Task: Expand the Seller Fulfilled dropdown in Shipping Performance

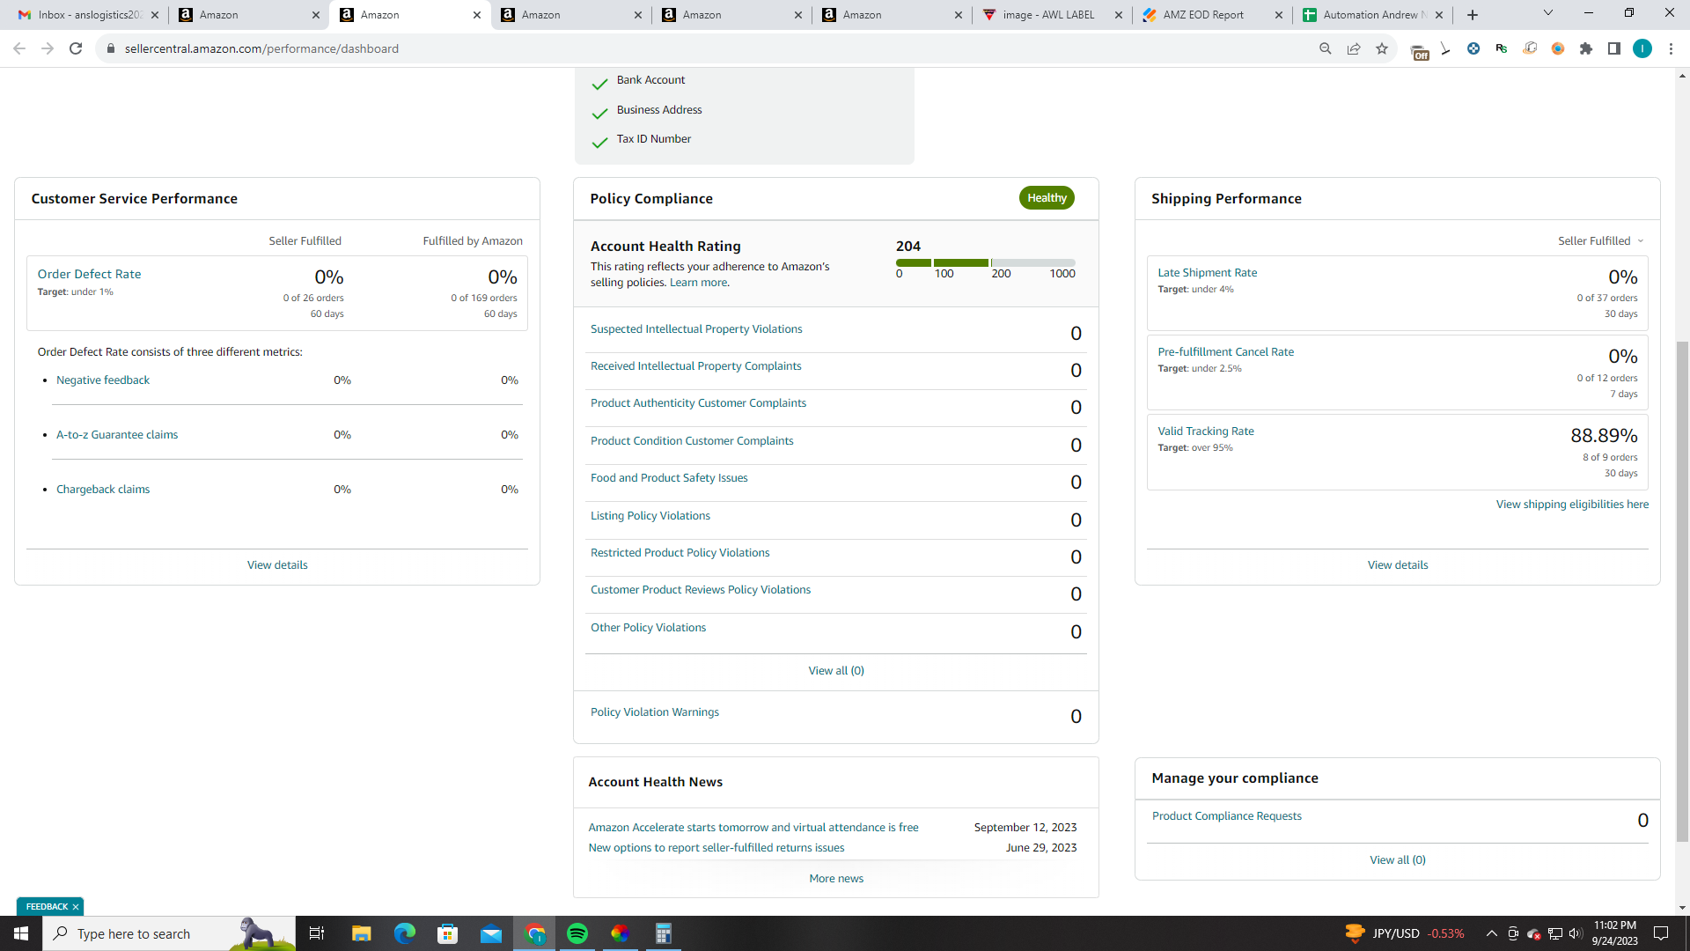Action: 1600,240
